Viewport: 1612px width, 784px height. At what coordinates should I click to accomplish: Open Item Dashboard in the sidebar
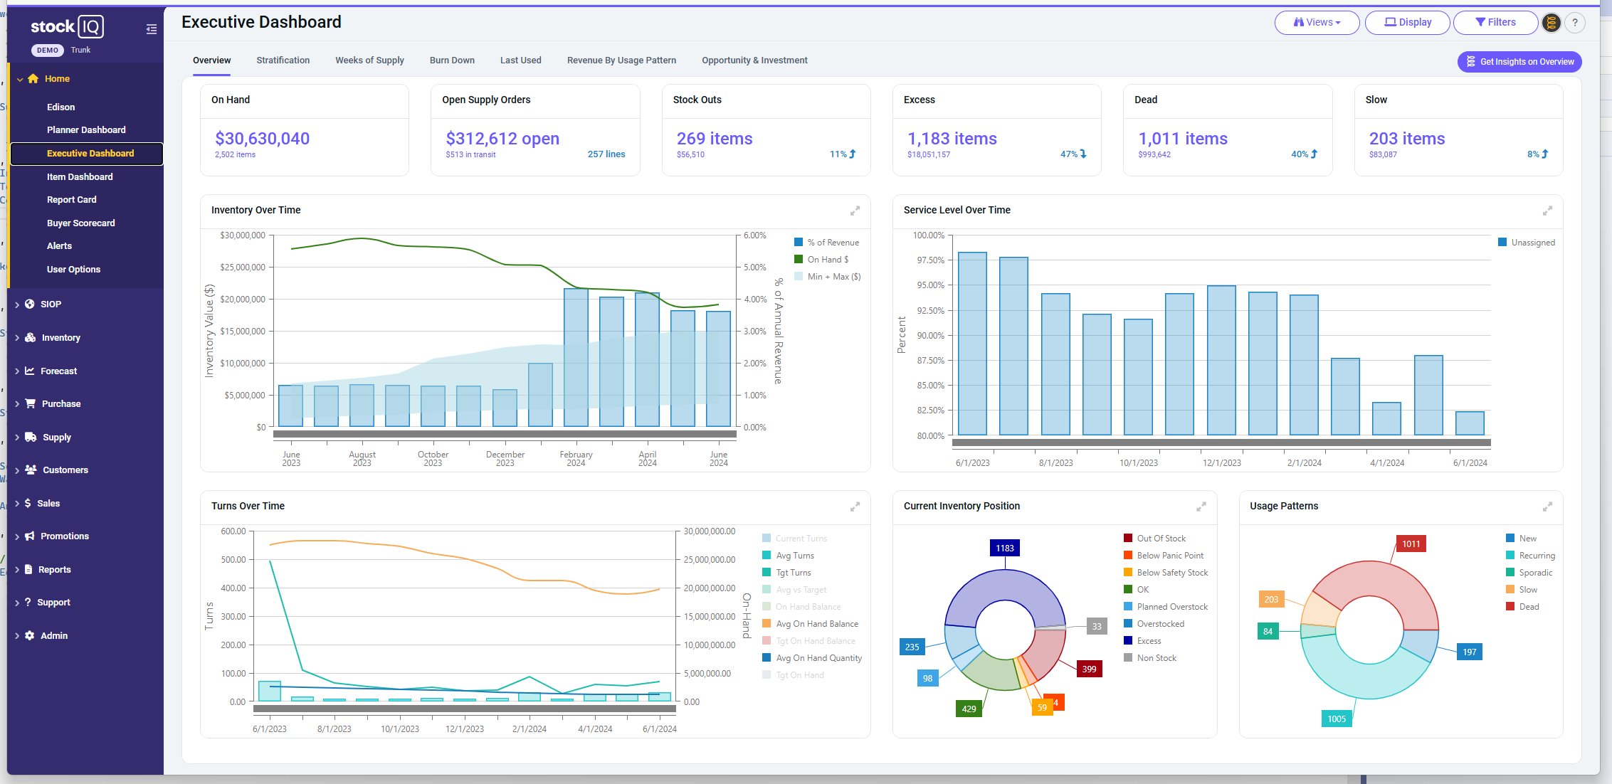[x=80, y=177]
